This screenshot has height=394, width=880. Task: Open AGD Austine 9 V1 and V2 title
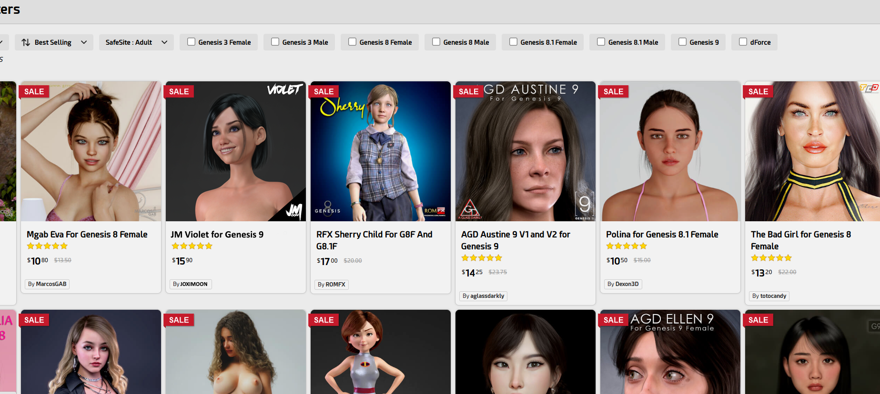pos(516,240)
